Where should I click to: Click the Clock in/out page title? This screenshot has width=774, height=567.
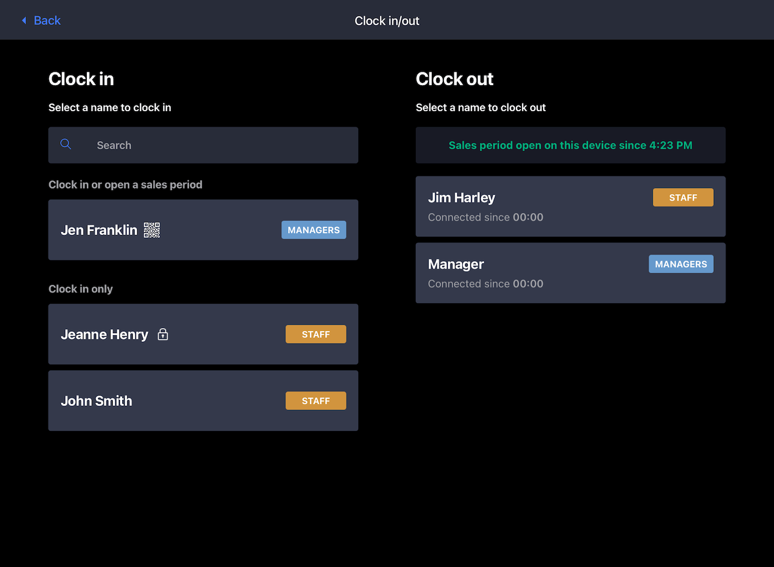[386, 21]
